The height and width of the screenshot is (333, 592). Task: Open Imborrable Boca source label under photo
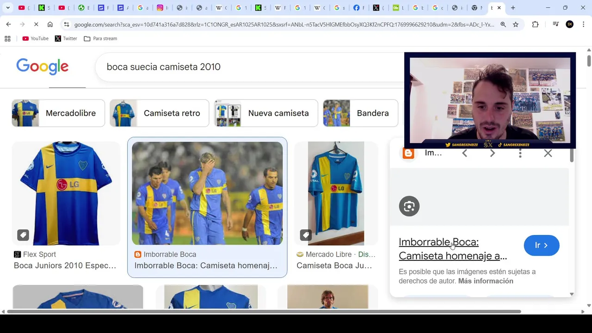pos(165,254)
